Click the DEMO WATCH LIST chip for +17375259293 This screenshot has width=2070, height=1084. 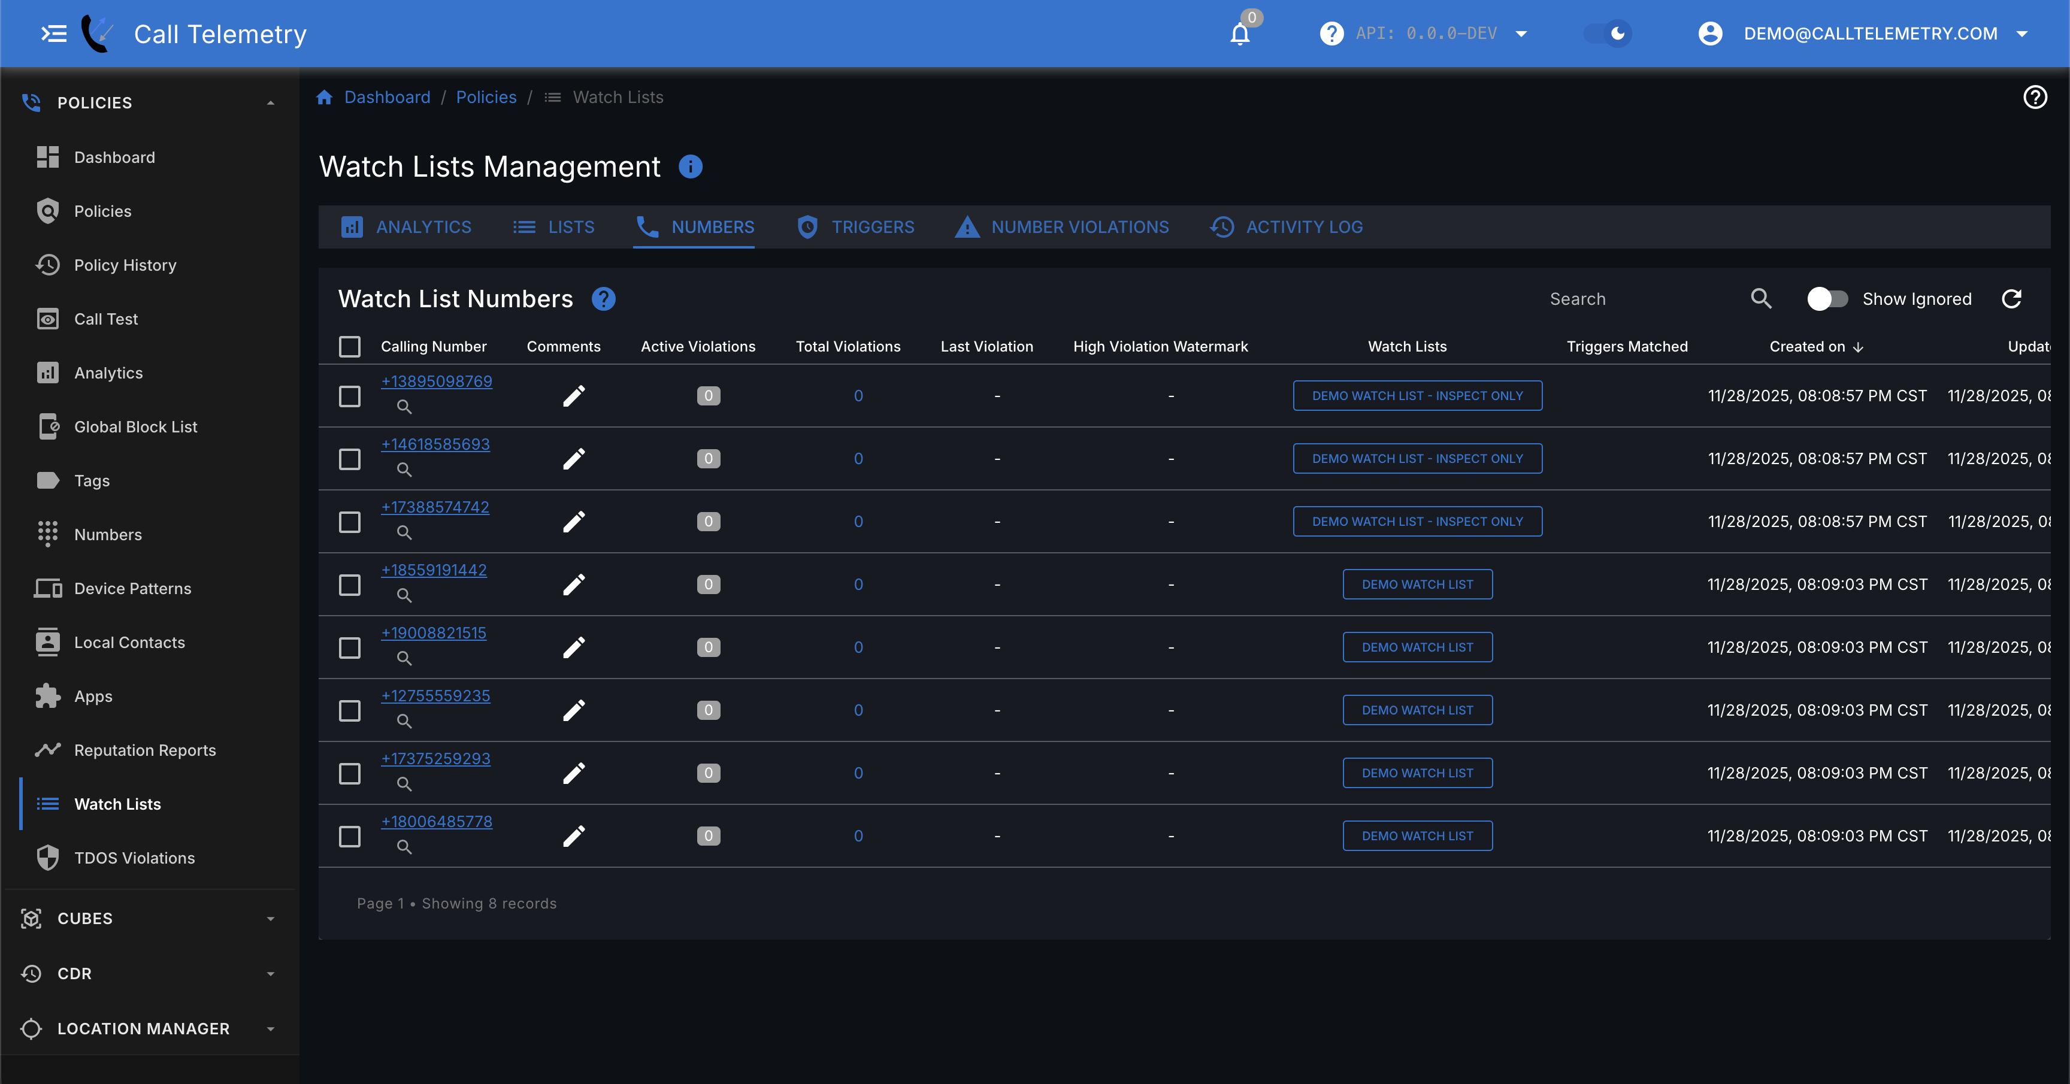1418,773
